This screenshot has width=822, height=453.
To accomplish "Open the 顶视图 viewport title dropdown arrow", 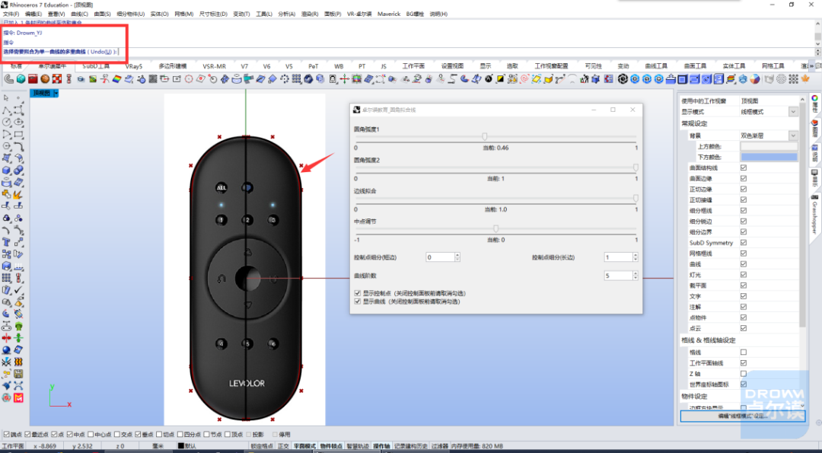I will click(x=56, y=94).
